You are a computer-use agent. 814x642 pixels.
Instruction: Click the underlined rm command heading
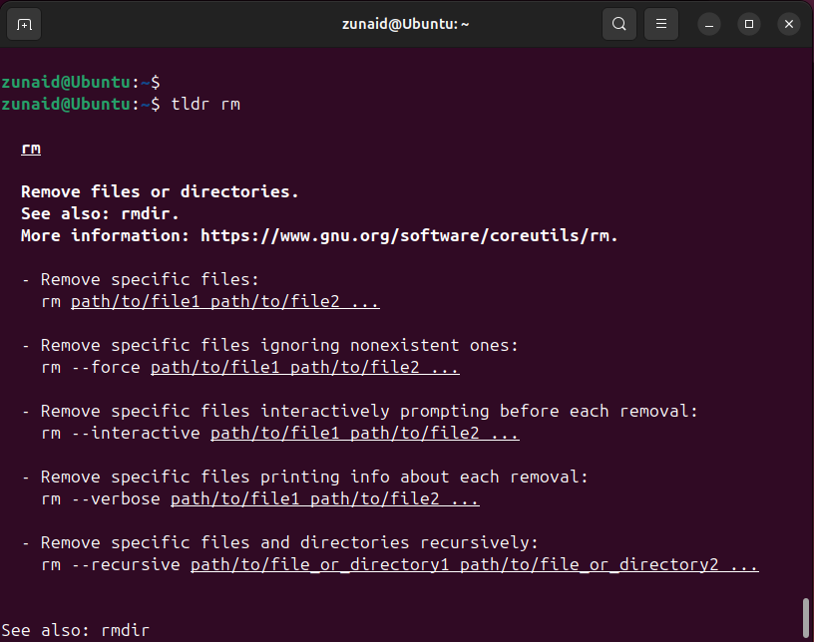pos(30,148)
